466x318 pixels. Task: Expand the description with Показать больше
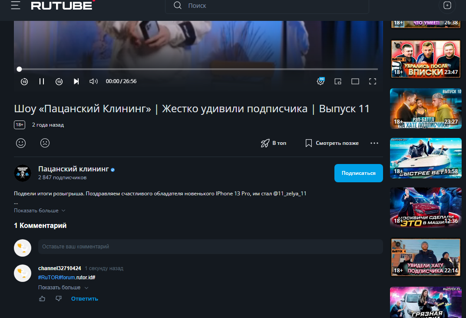40,211
